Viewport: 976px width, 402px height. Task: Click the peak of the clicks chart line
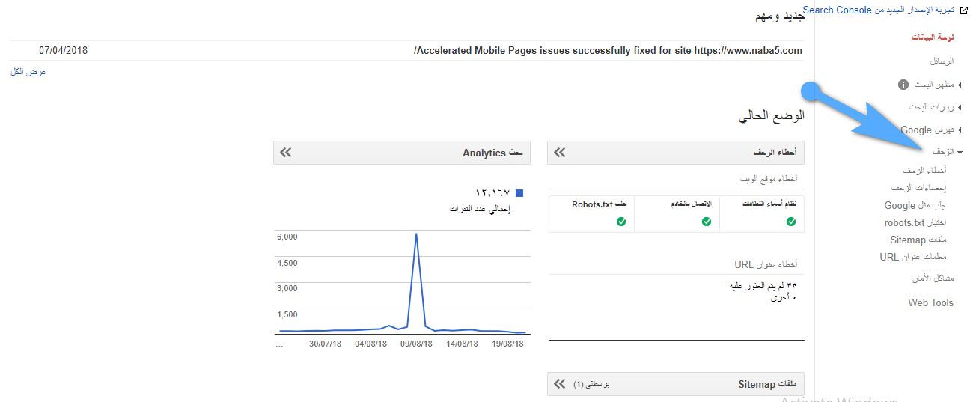point(416,234)
